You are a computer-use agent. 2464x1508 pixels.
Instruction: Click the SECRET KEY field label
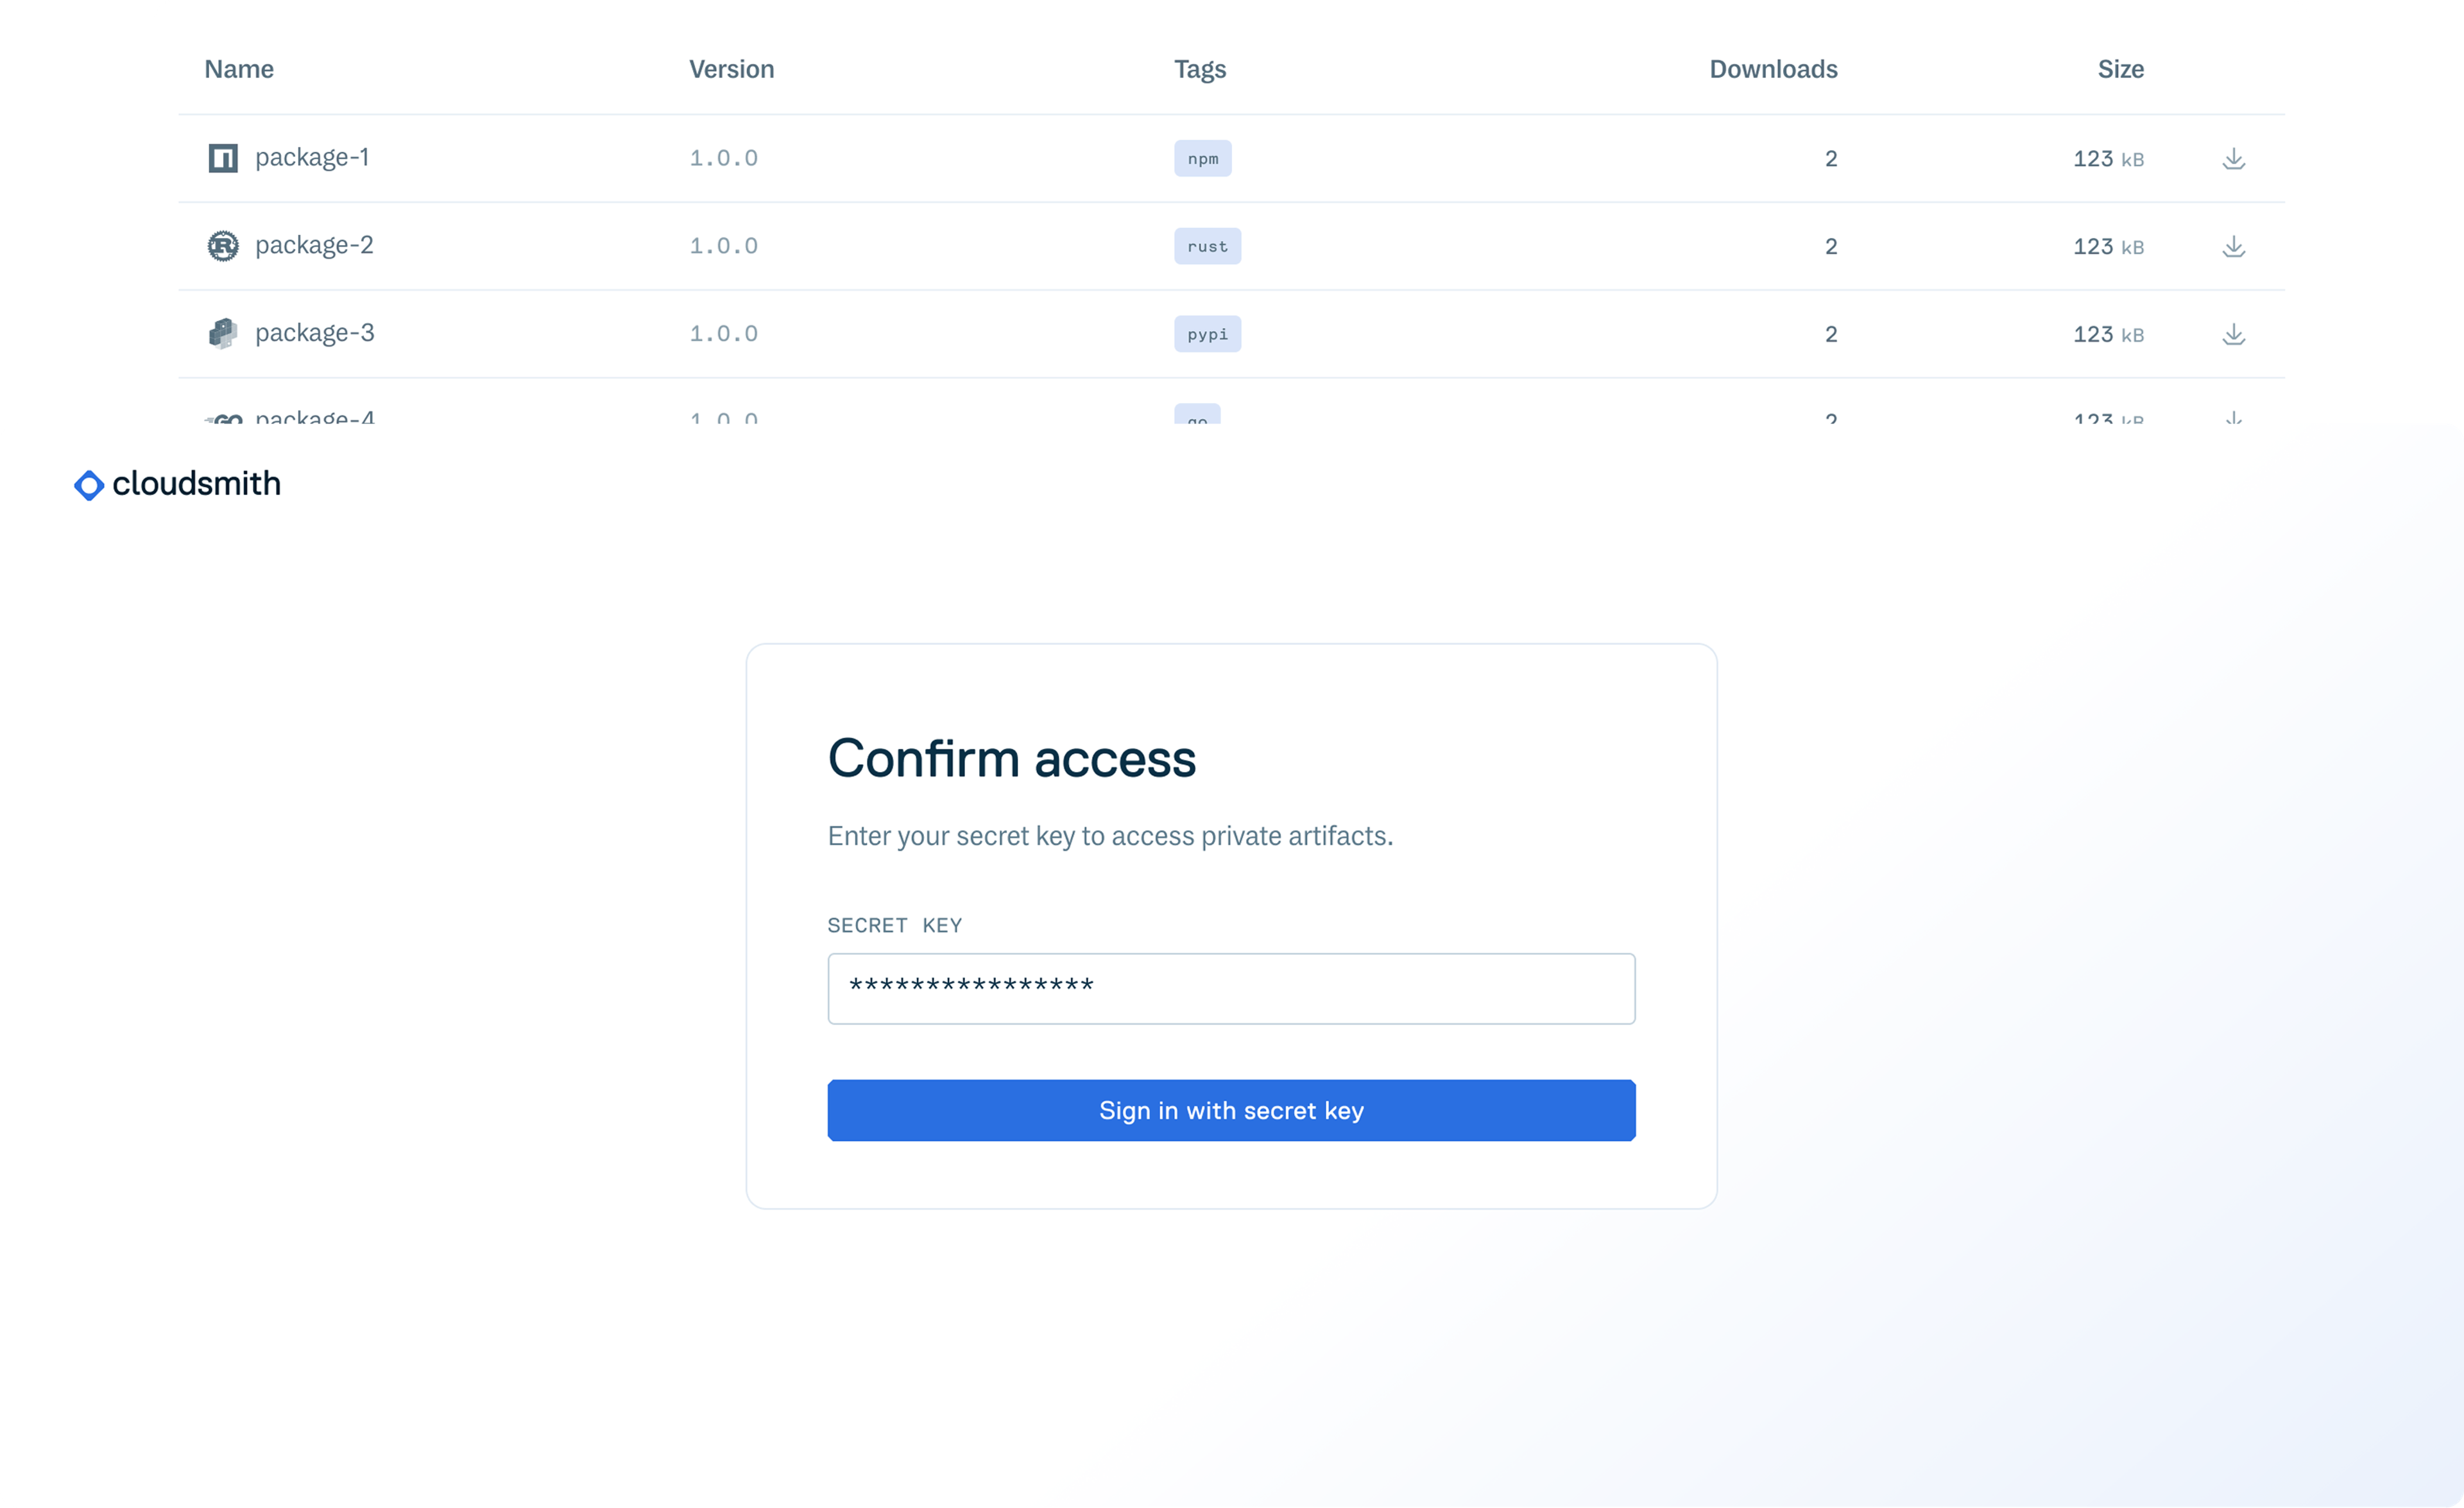(894, 925)
